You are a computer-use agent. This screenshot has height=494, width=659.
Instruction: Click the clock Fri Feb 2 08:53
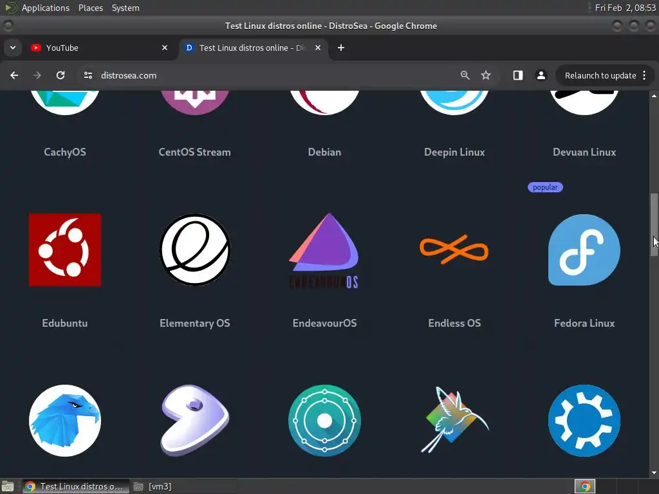[x=625, y=8]
